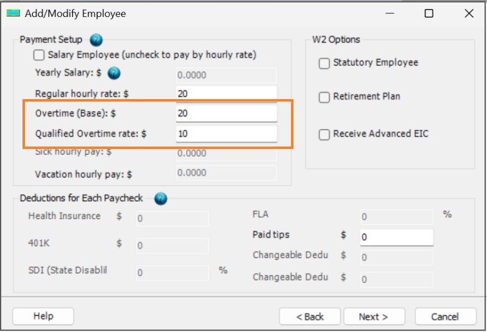The image size is (487, 332).
Task: Open Deductions for Each Paycheck help icon
Action: pyautogui.click(x=161, y=199)
